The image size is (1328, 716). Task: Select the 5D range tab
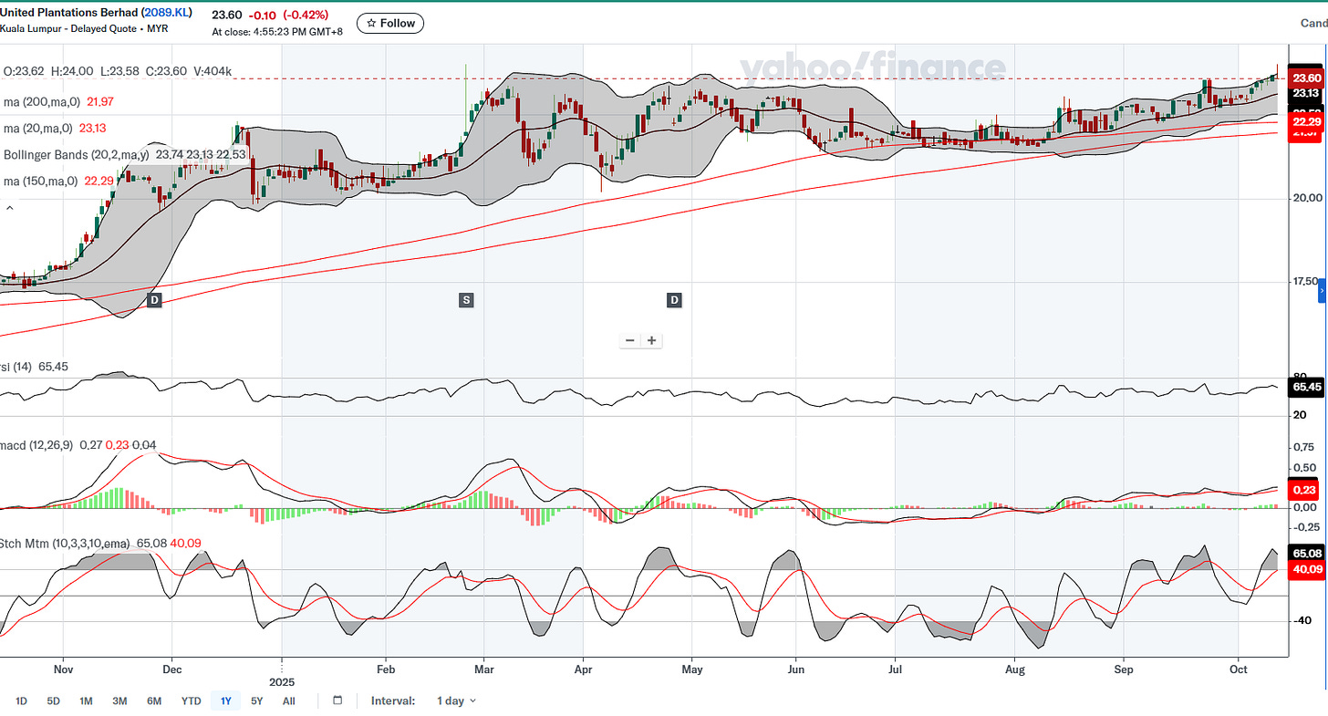54,700
